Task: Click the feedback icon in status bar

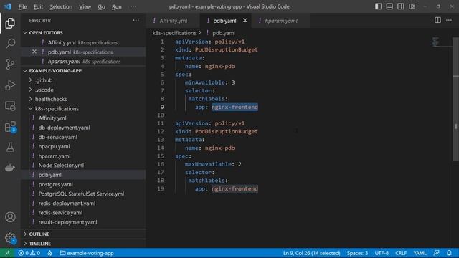Action: [x=437, y=253]
